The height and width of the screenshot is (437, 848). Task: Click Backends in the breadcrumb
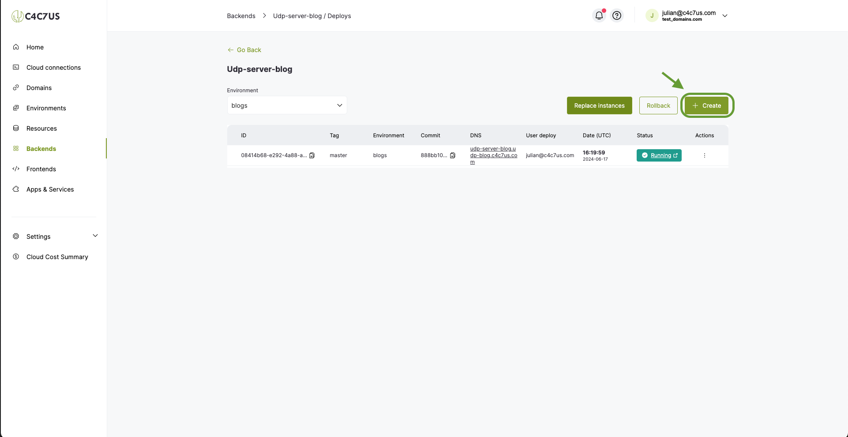pos(241,16)
